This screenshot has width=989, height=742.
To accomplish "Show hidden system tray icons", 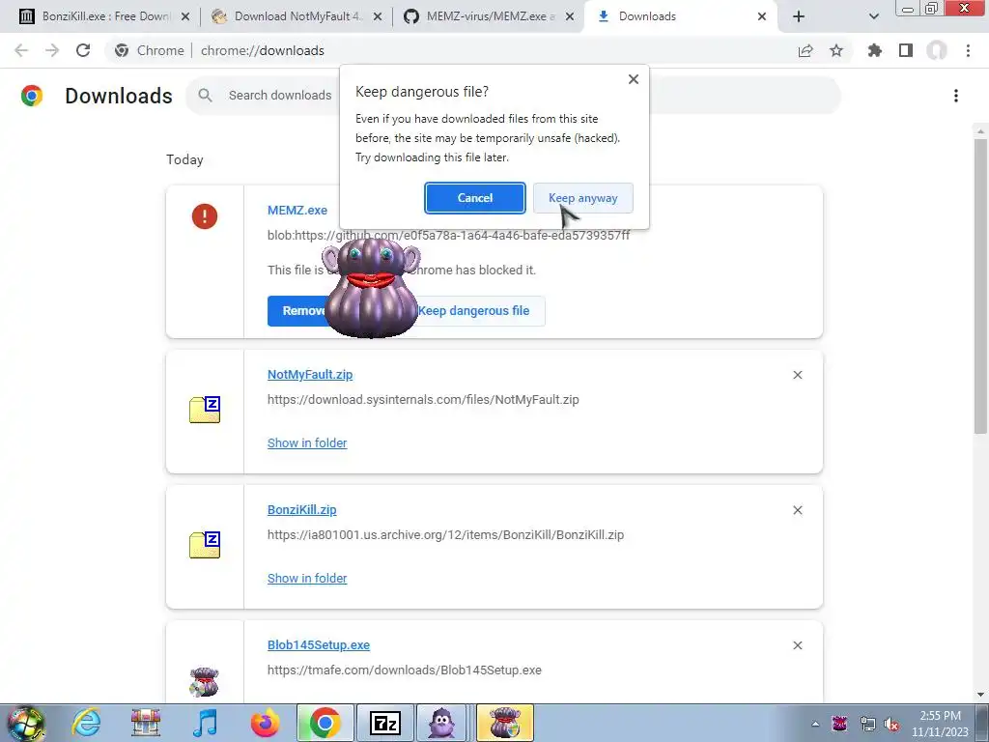I will click(x=815, y=724).
